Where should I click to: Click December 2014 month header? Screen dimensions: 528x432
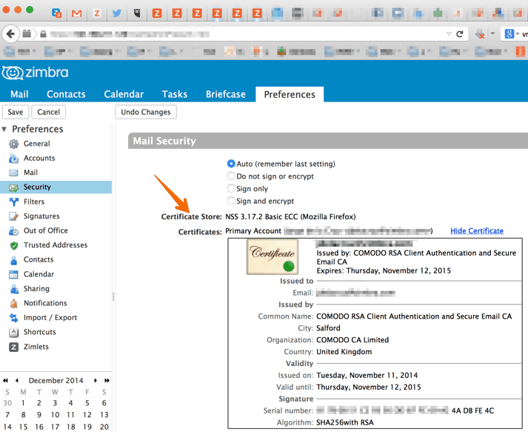pyautogui.click(x=56, y=380)
